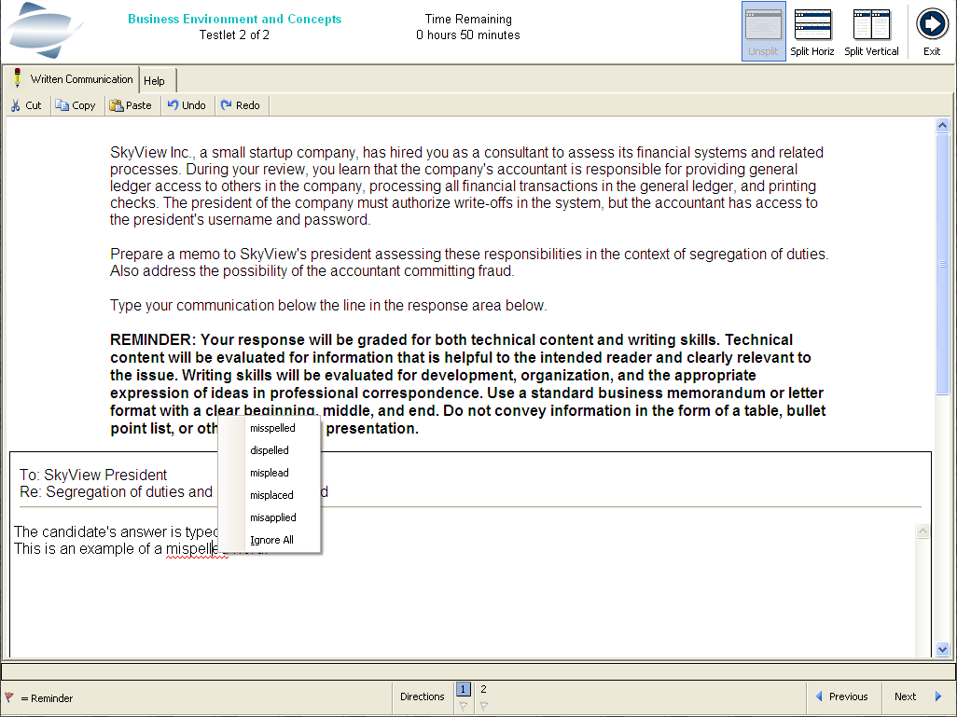Click the 'Time Remaining' label

[468, 20]
